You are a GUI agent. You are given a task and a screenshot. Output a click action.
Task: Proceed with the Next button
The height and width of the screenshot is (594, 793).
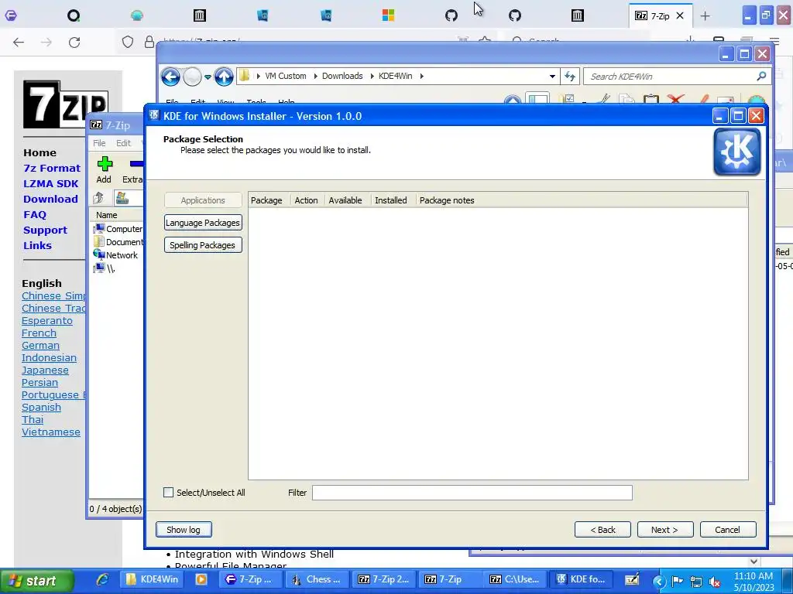coord(665,529)
